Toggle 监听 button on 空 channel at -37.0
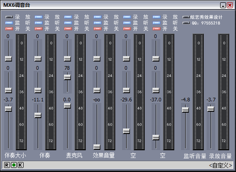The height and width of the screenshot is (172, 236). tap(157, 23)
